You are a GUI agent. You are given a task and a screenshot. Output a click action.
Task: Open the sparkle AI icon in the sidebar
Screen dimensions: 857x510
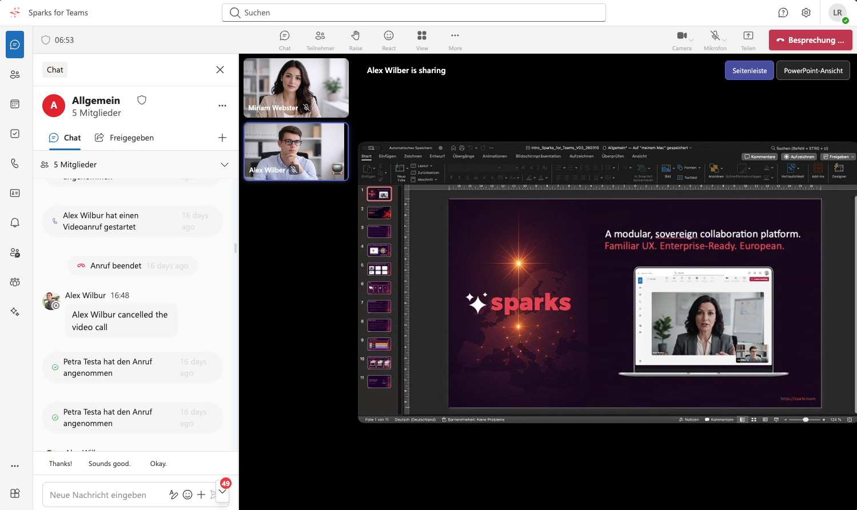[15, 312]
